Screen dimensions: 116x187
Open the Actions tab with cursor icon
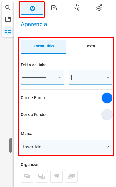[x=77, y=8]
